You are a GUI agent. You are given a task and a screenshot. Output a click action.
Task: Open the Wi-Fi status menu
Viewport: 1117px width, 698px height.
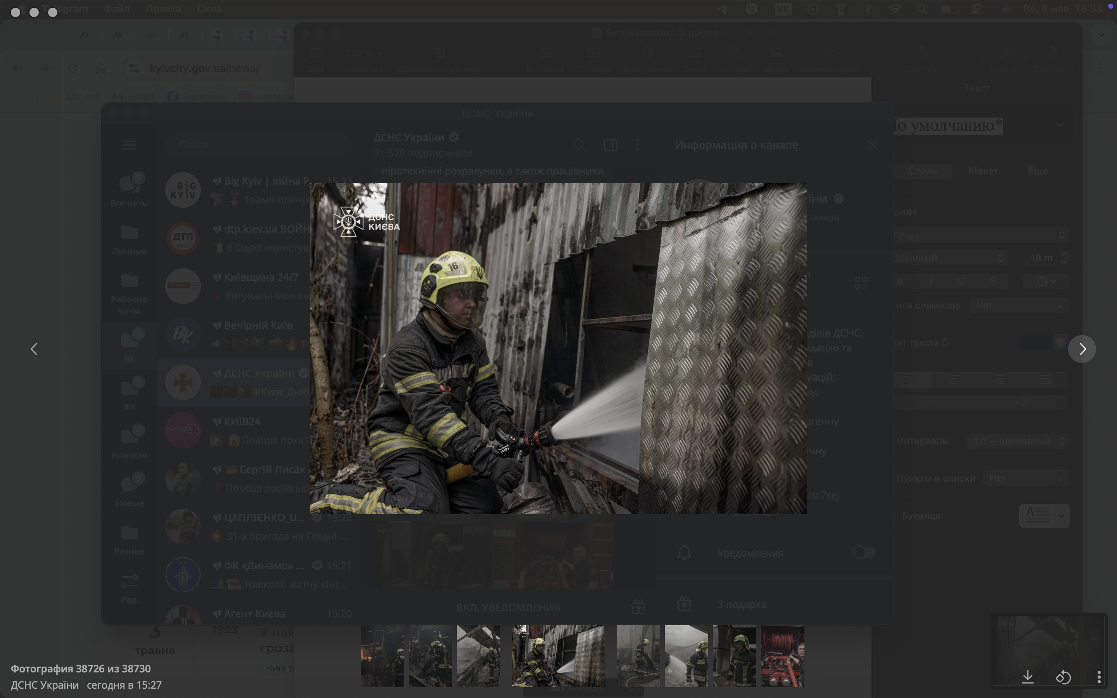[895, 9]
